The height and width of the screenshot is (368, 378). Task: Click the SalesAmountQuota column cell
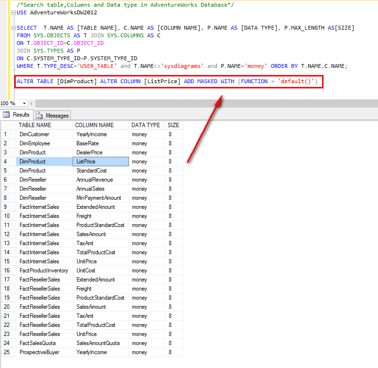(101, 344)
